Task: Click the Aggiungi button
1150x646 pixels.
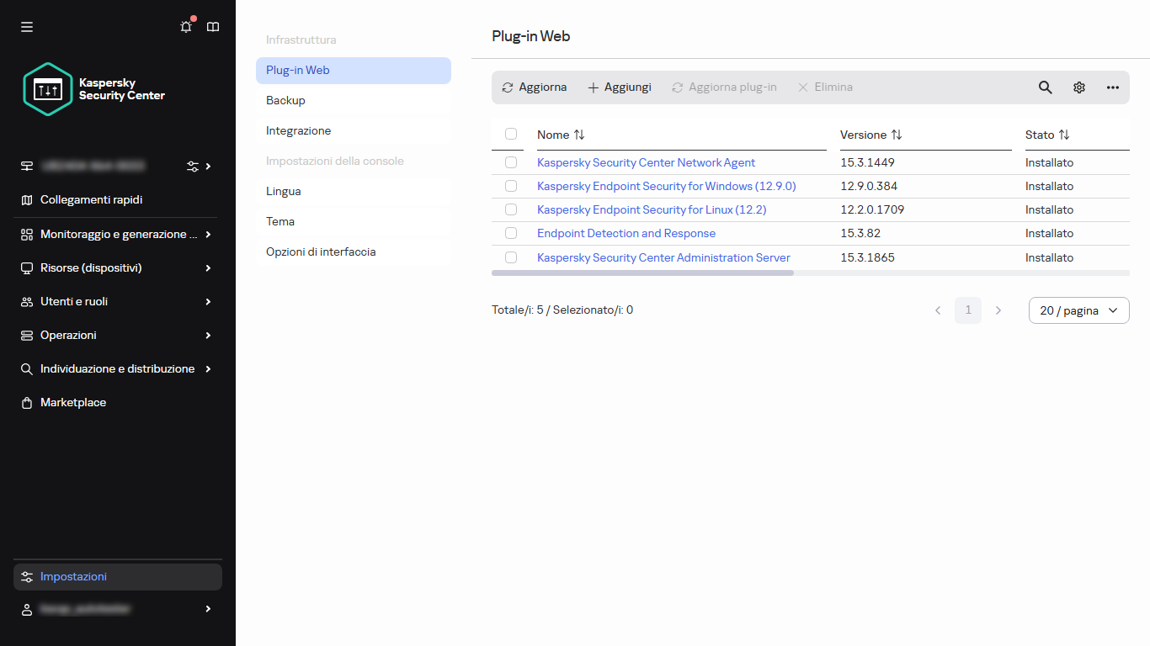Action: [619, 87]
